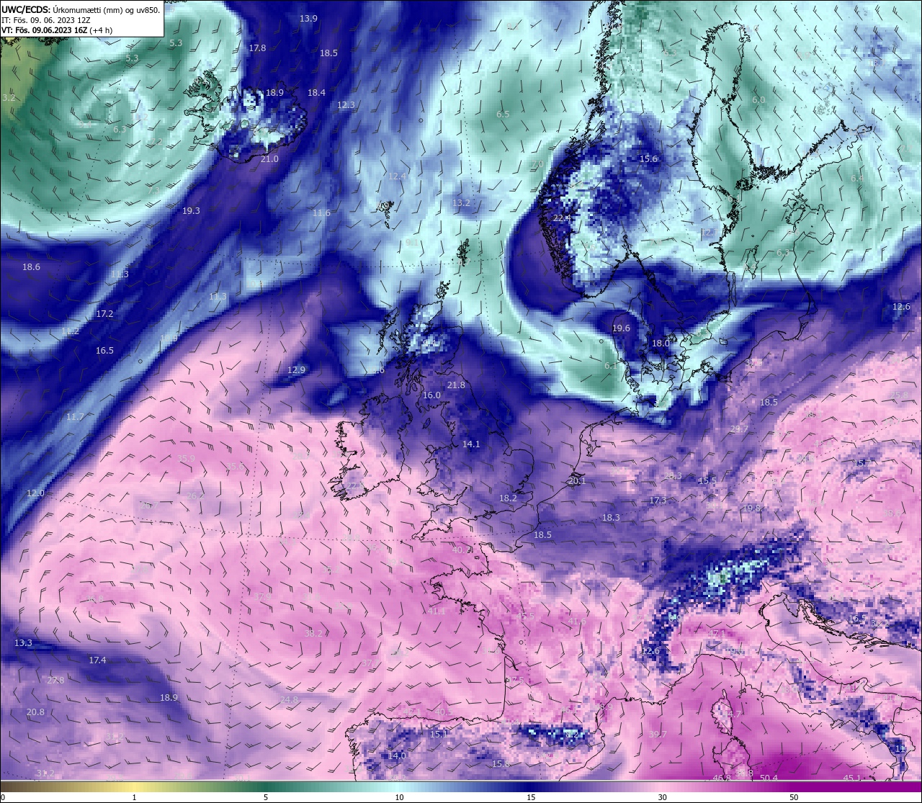Viewport: 922px width, 803px height.
Task: Click the 18.0 value over Denmark
Action: coord(661,344)
